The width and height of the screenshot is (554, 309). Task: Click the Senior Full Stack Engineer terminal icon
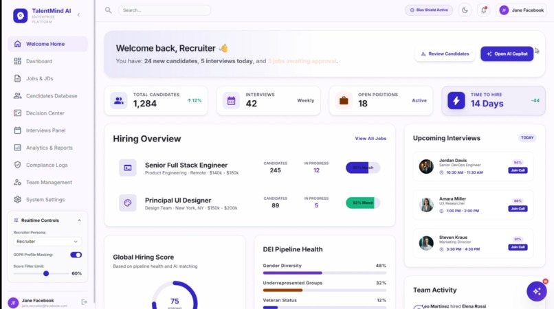pos(128,168)
